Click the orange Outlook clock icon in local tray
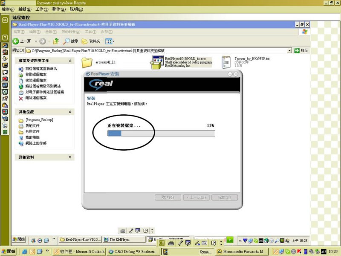 (x=275, y=251)
